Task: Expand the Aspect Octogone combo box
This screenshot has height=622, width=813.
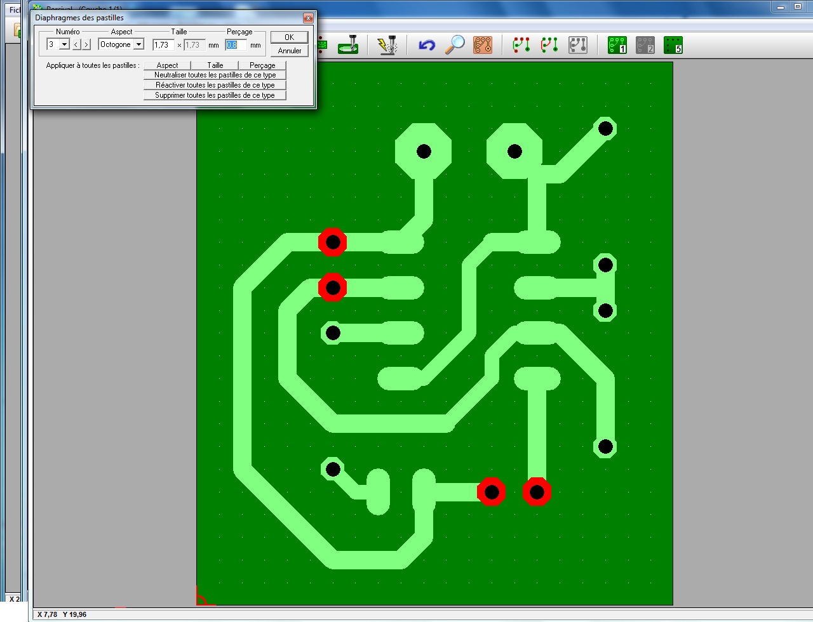Action: pos(138,44)
